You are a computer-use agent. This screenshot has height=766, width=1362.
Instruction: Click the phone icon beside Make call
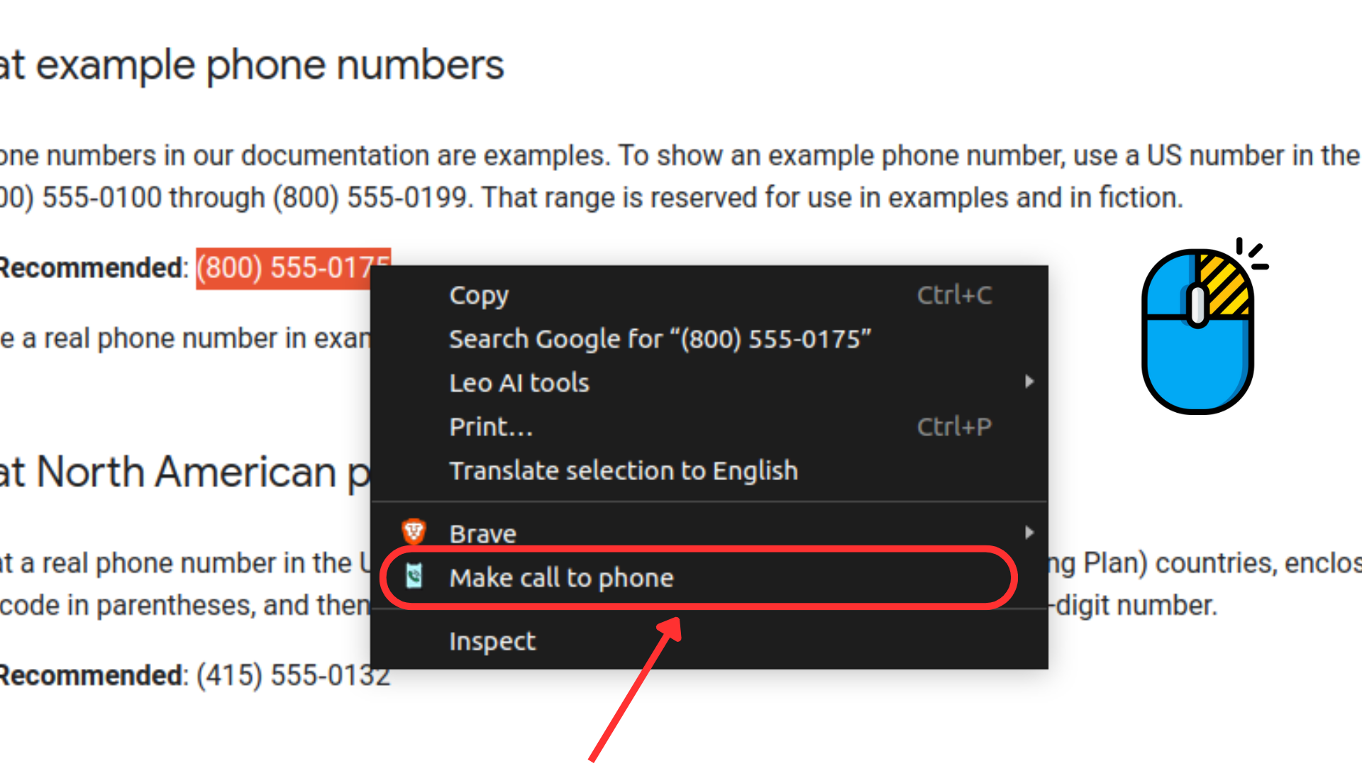click(x=414, y=577)
